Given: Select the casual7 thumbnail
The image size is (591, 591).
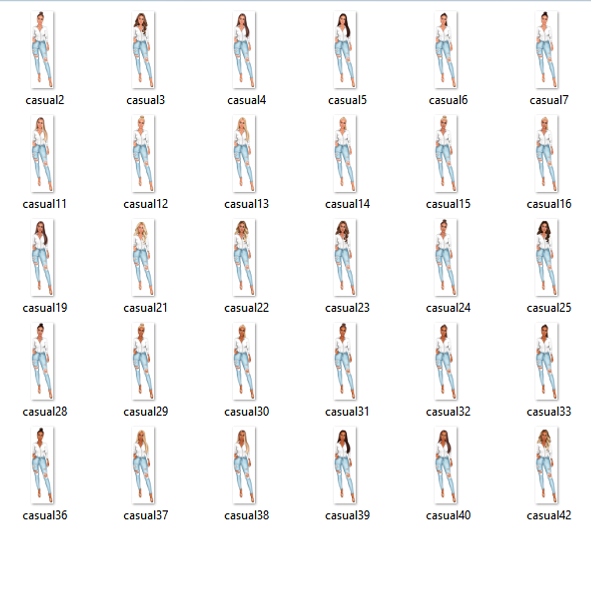Looking at the screenshot, I should click(548, 49).
